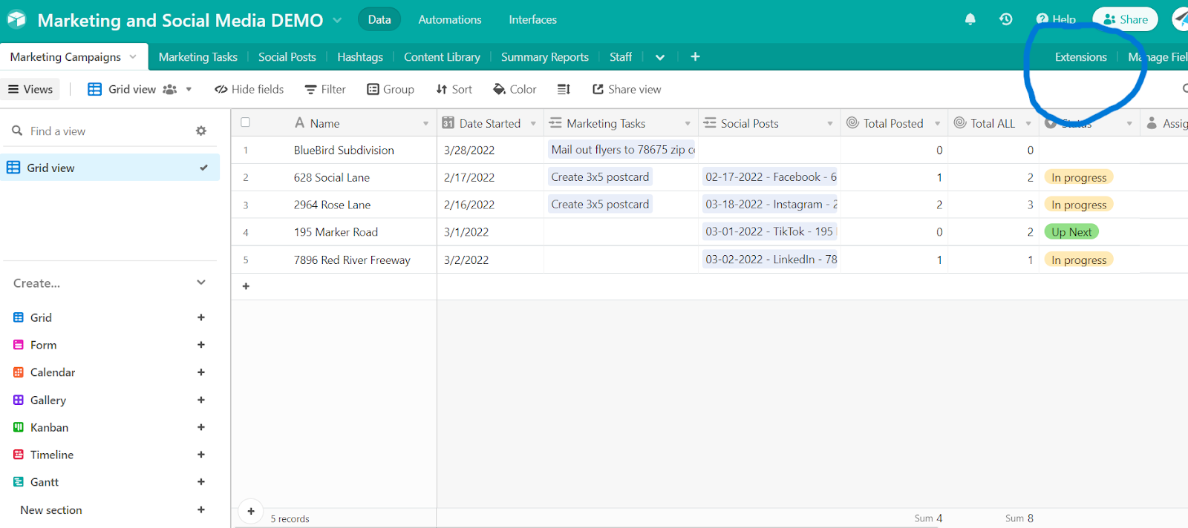
Task: Click the row height icon
Action: click(x=564, y=89)
